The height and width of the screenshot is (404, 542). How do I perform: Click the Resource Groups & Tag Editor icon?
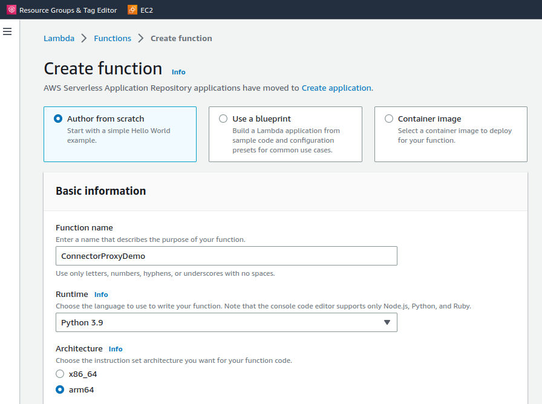click(11, 10)
